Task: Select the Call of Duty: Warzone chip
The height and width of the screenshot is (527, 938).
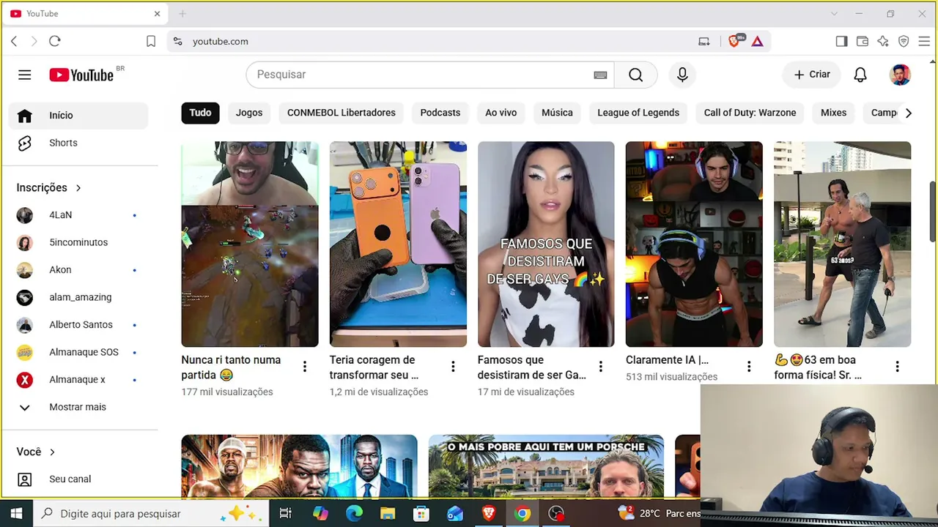Action: pyautogui.click(x=750, y=113)
